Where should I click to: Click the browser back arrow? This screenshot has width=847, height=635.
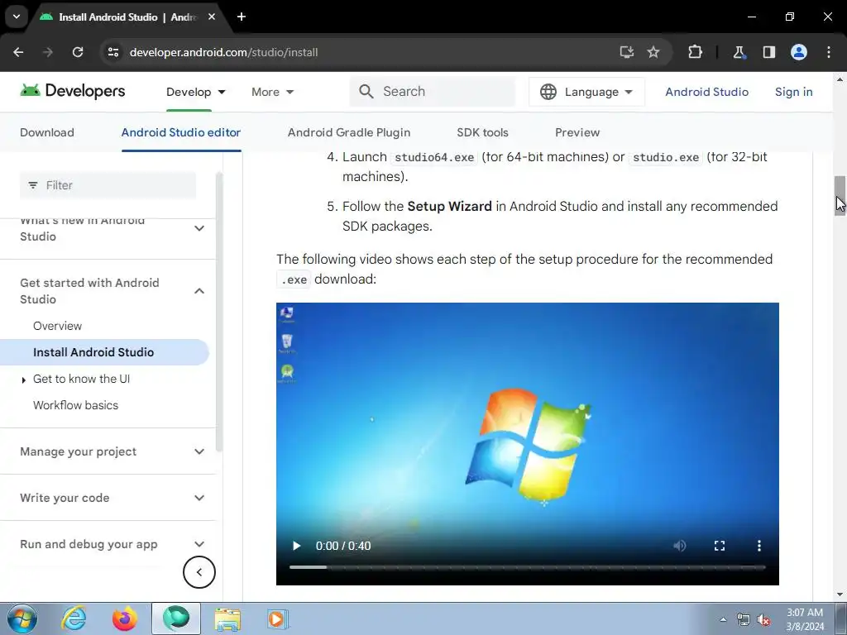coord(18,52)
